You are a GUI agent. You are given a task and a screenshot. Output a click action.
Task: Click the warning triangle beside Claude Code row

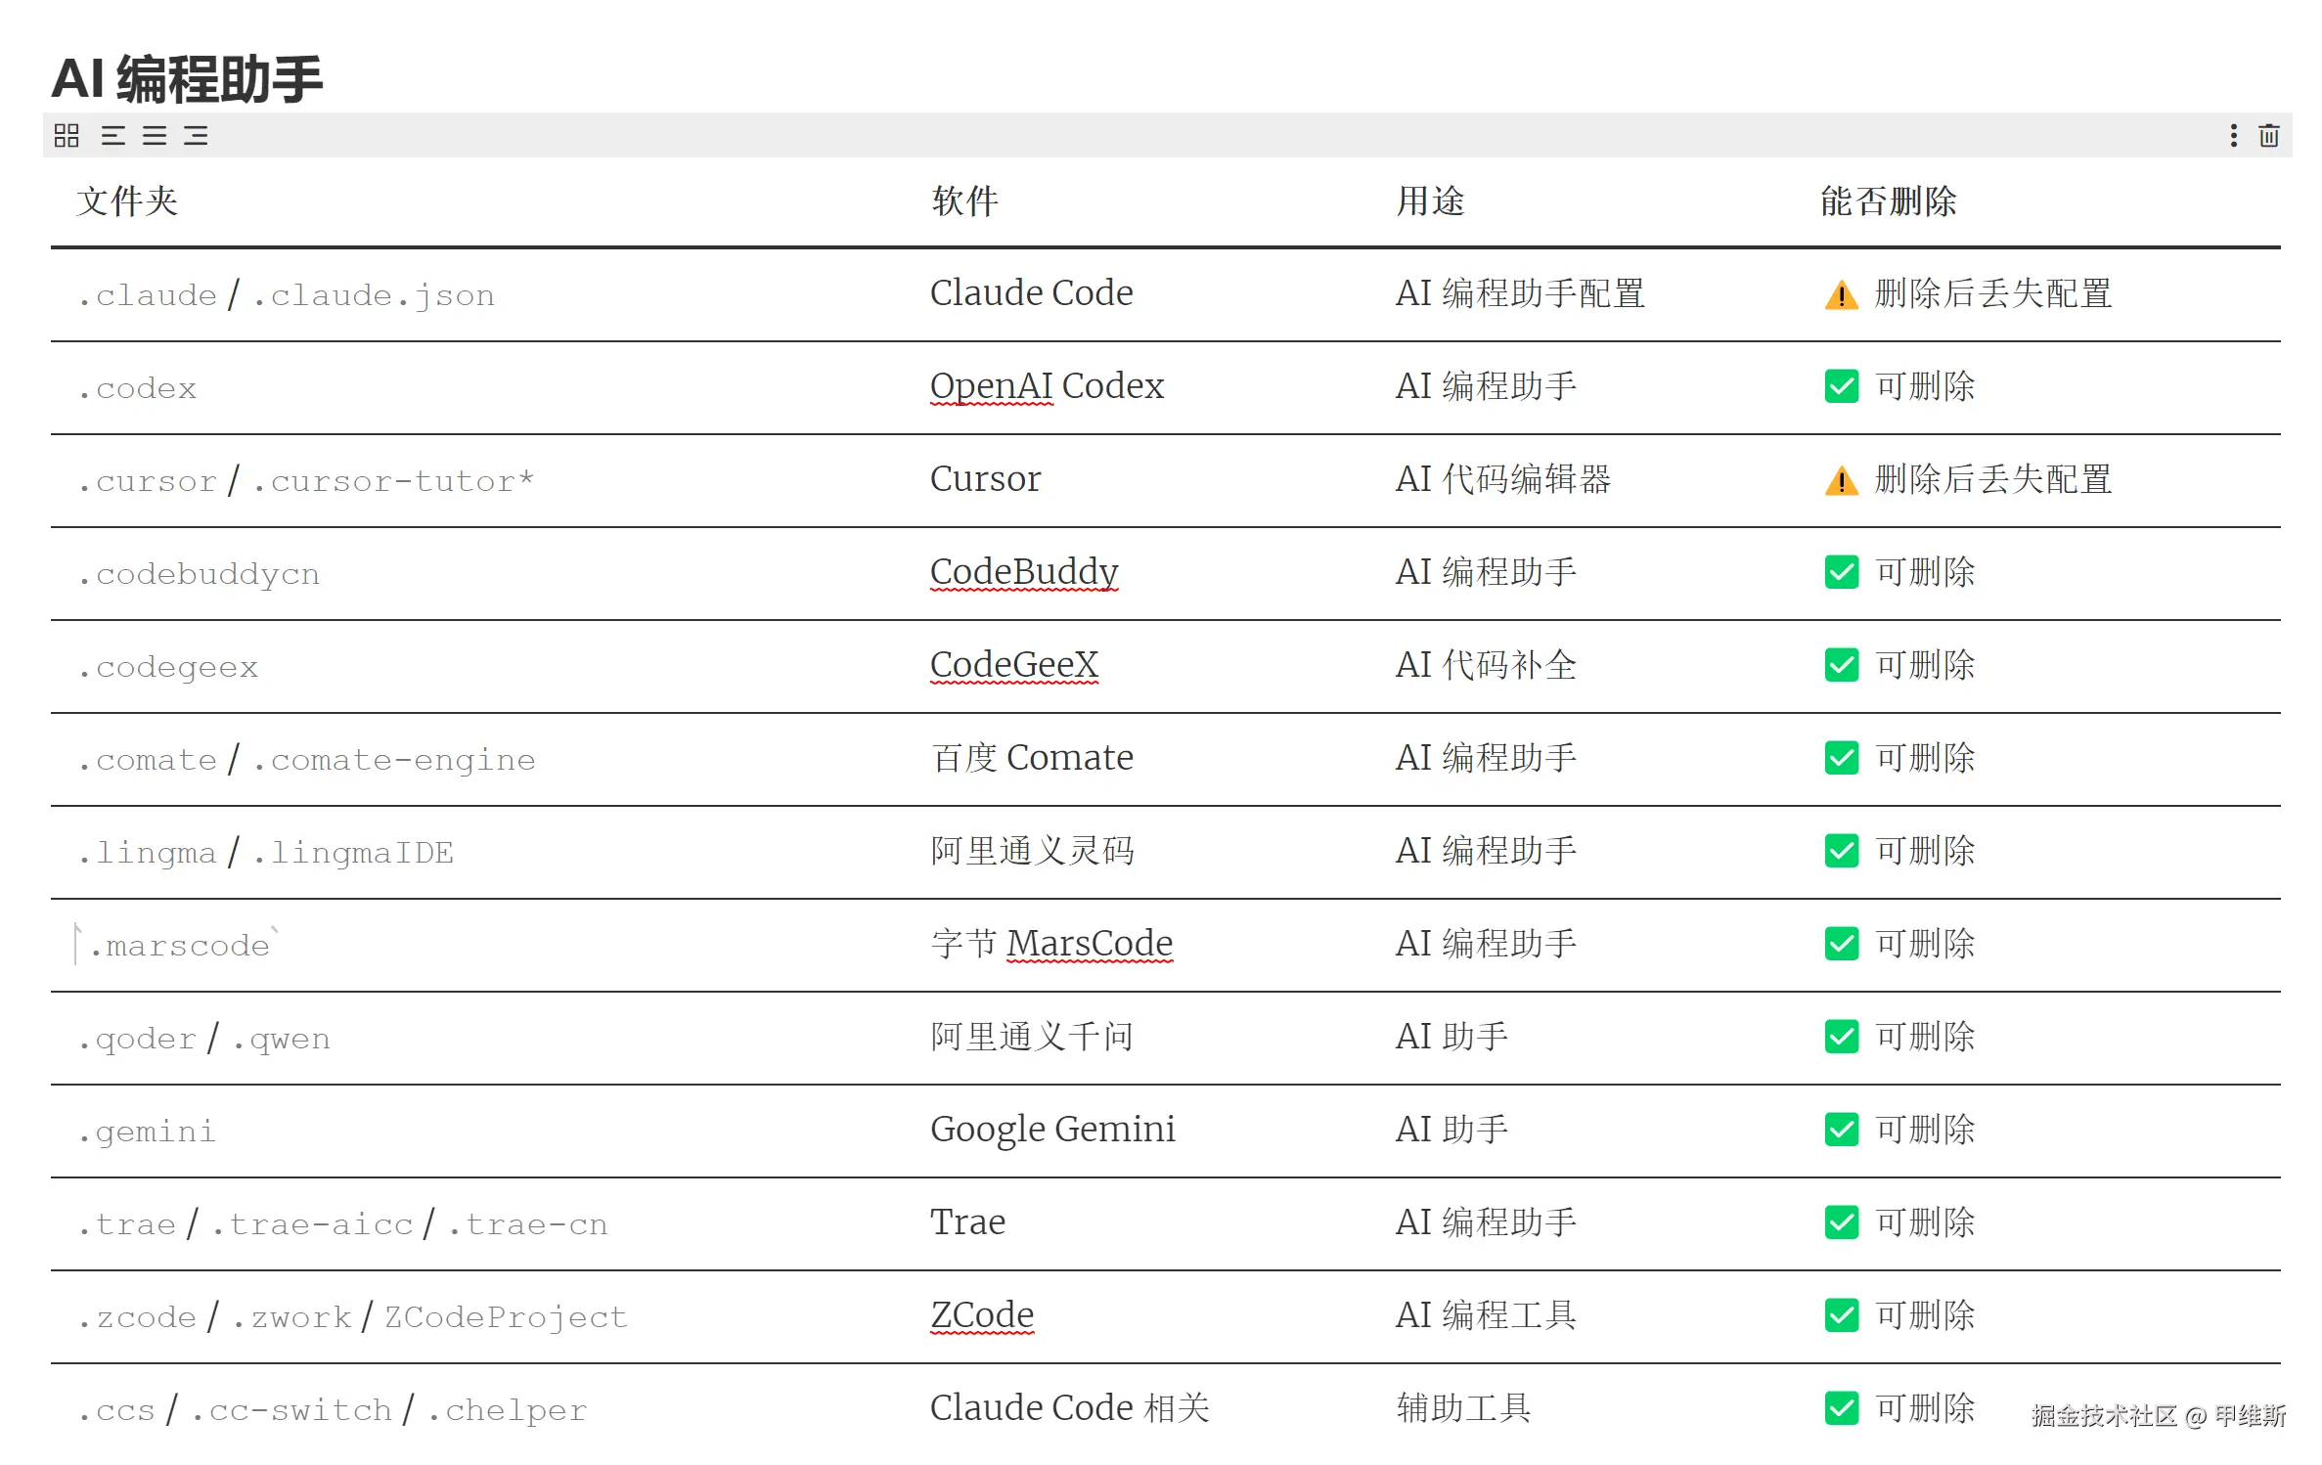1843,294
